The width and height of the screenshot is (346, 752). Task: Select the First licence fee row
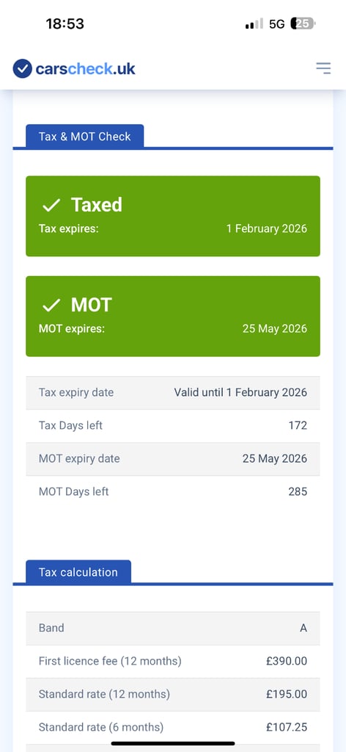(173, 662)
